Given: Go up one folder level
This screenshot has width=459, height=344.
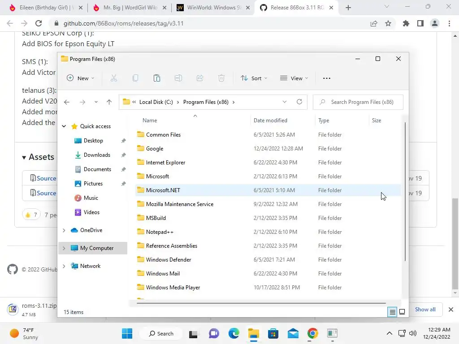Looking at the screenshot, I should tap(109, 102).
